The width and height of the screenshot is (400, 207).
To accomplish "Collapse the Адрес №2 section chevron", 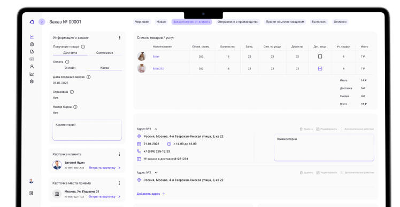I will tap(156, 173).
